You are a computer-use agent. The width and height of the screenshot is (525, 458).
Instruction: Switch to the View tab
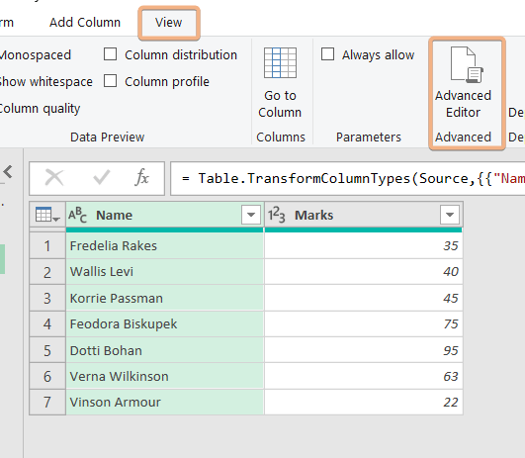(168, 23)
